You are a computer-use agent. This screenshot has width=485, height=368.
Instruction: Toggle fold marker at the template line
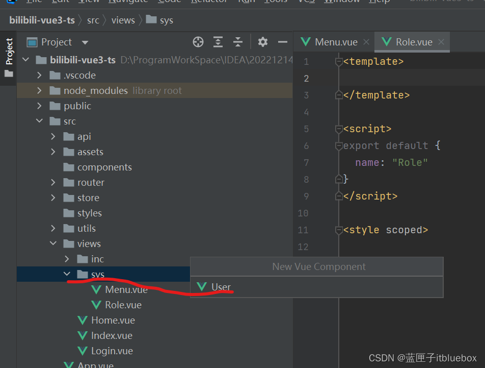pos(339,62)
